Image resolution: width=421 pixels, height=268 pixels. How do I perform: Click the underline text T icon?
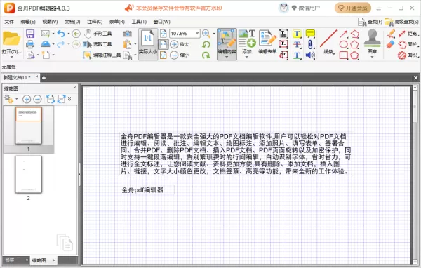[297, 55]
